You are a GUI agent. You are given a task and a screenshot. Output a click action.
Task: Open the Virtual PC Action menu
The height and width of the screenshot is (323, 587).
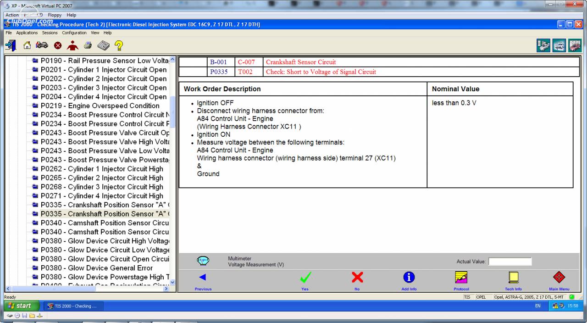click(x=11, y=15)
